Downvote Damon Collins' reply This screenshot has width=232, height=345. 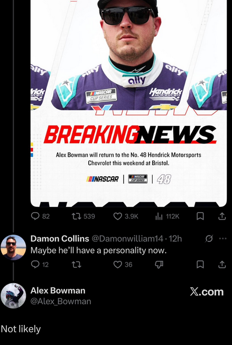coord(159,265)
